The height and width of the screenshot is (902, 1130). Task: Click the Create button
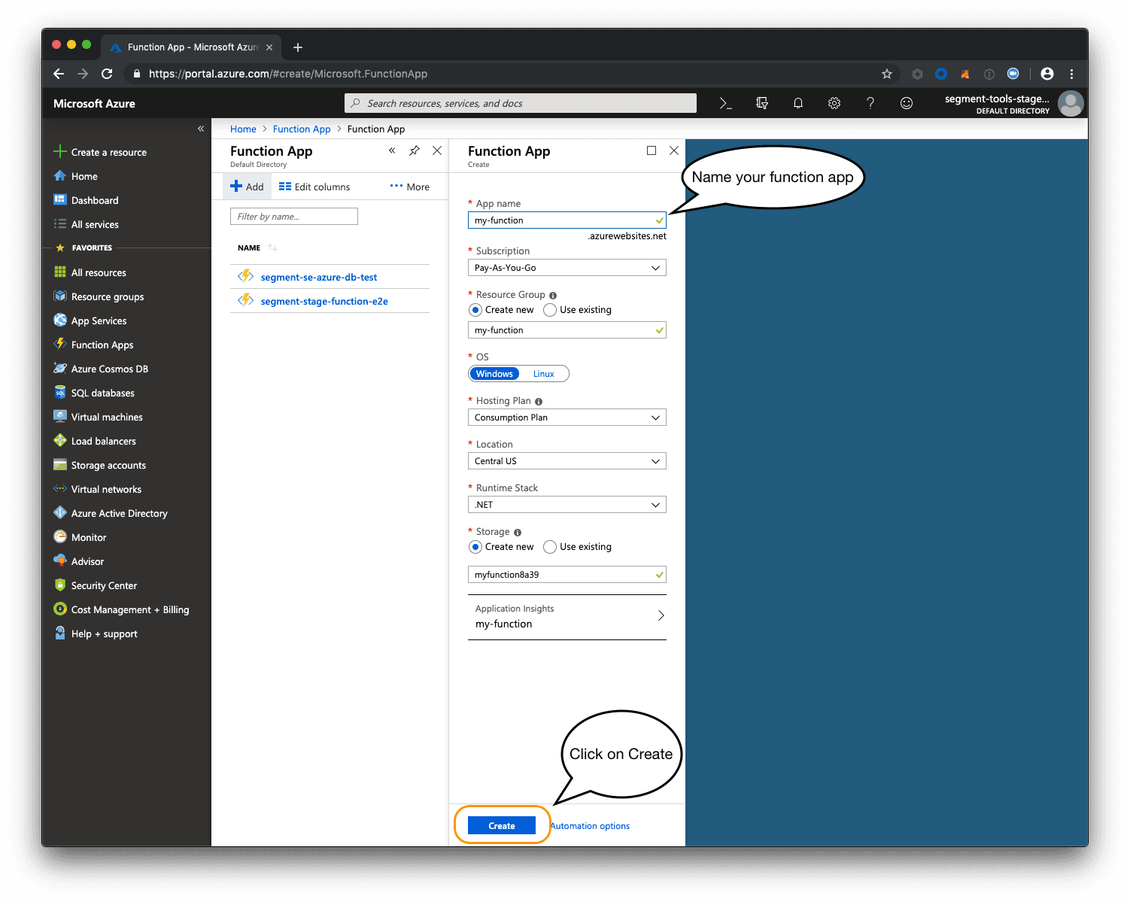tap(500, 825)
